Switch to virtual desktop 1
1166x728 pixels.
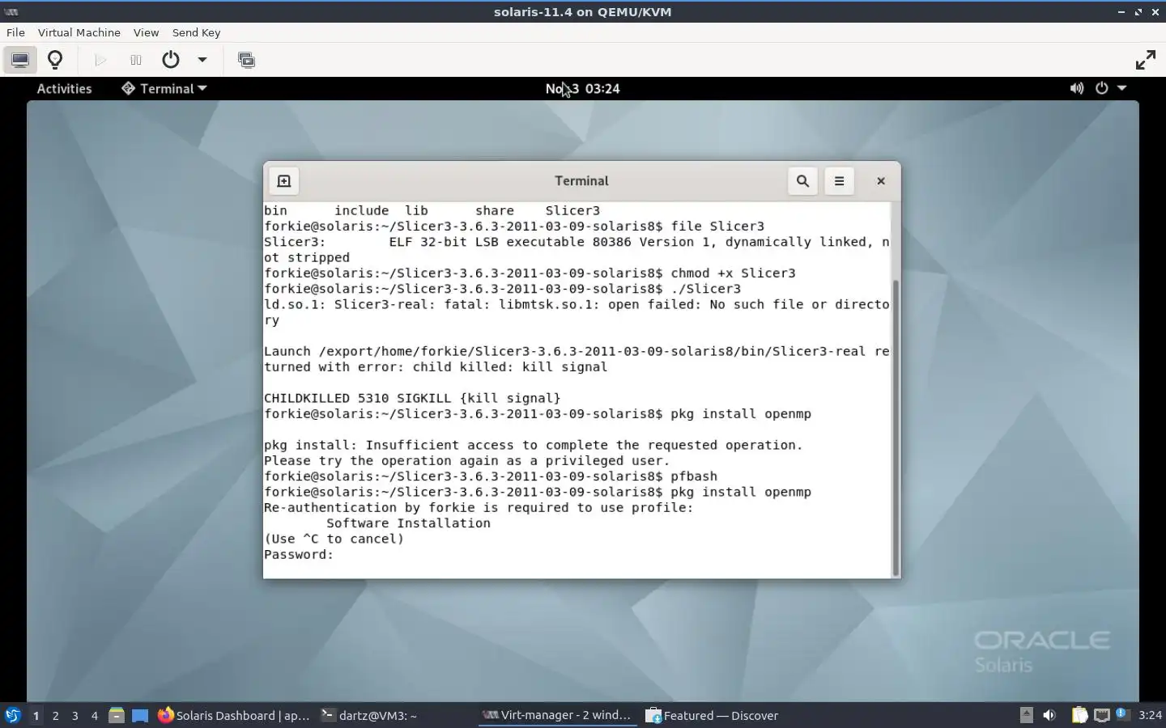coord(36,715)
